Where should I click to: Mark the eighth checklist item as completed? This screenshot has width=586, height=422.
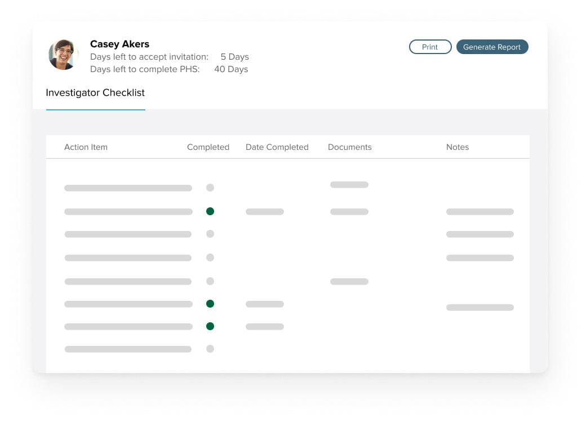[x=210, y=348]
